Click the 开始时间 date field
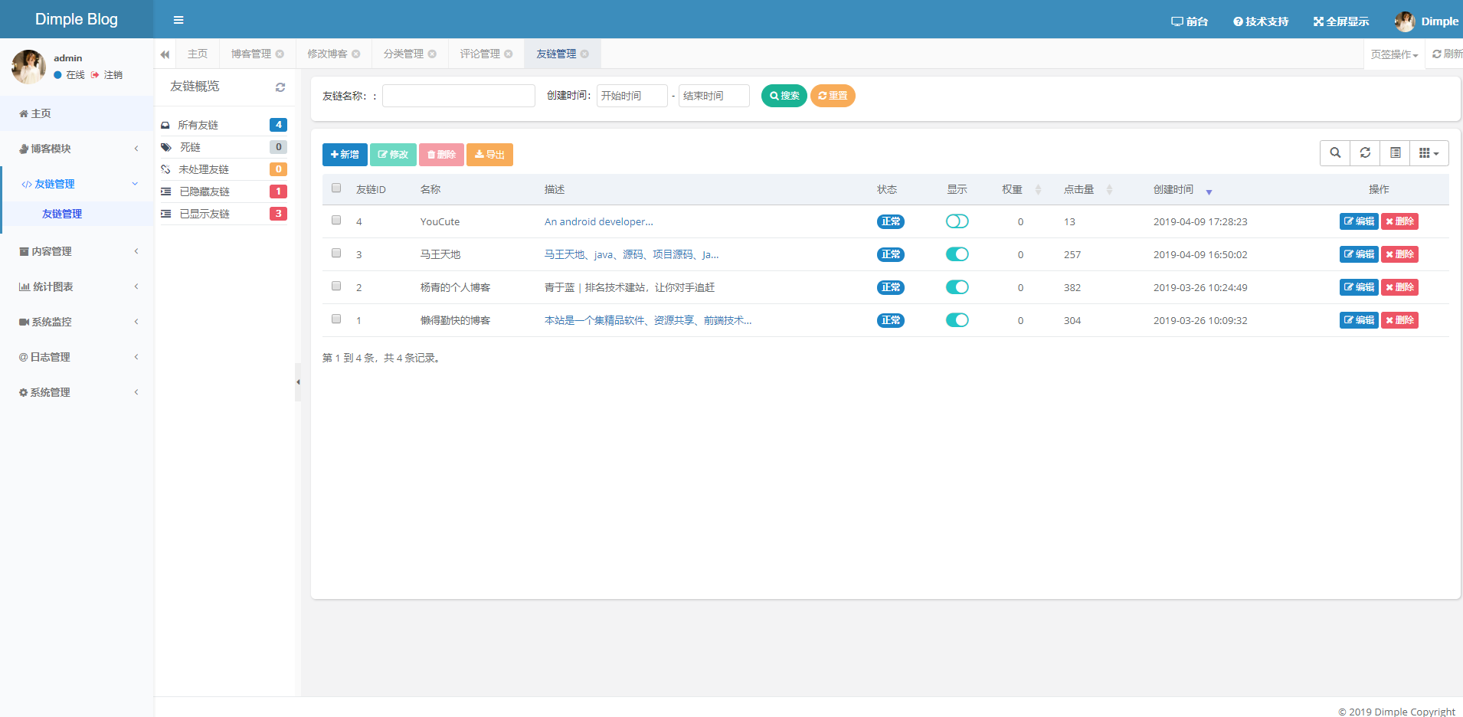The image size is (1463, 717). point(632,96)
